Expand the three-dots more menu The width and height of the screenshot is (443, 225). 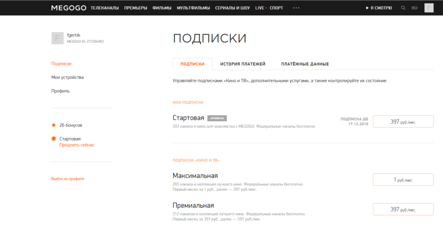[296, 8]
